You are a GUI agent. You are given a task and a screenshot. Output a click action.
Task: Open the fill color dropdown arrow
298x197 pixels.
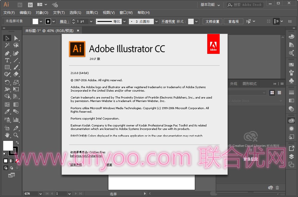[41, 21]
